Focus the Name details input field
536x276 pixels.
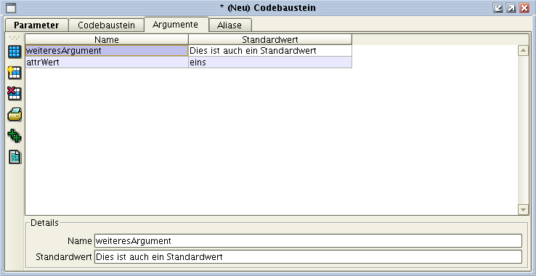[x=308, y=240]
